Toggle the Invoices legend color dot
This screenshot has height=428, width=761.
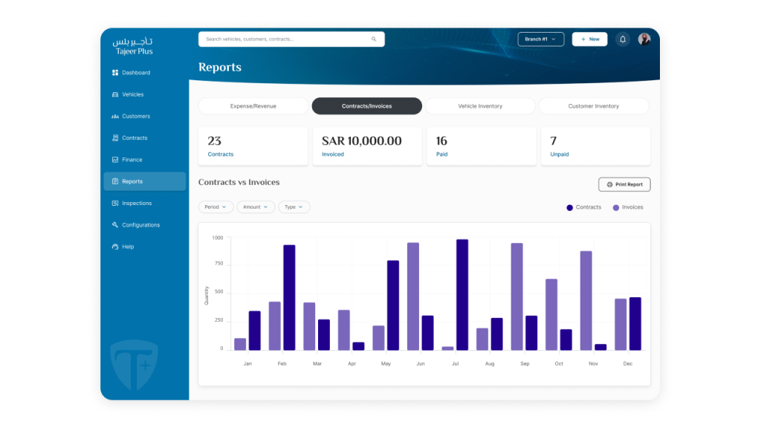tap(616, 208)
